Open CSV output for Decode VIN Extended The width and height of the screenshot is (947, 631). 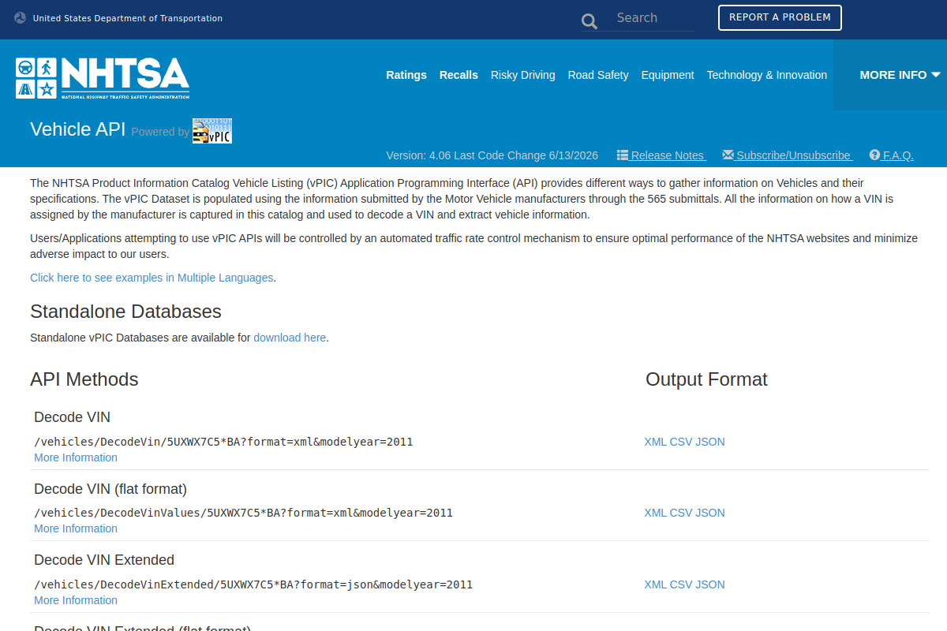click(x=681, y=584)
